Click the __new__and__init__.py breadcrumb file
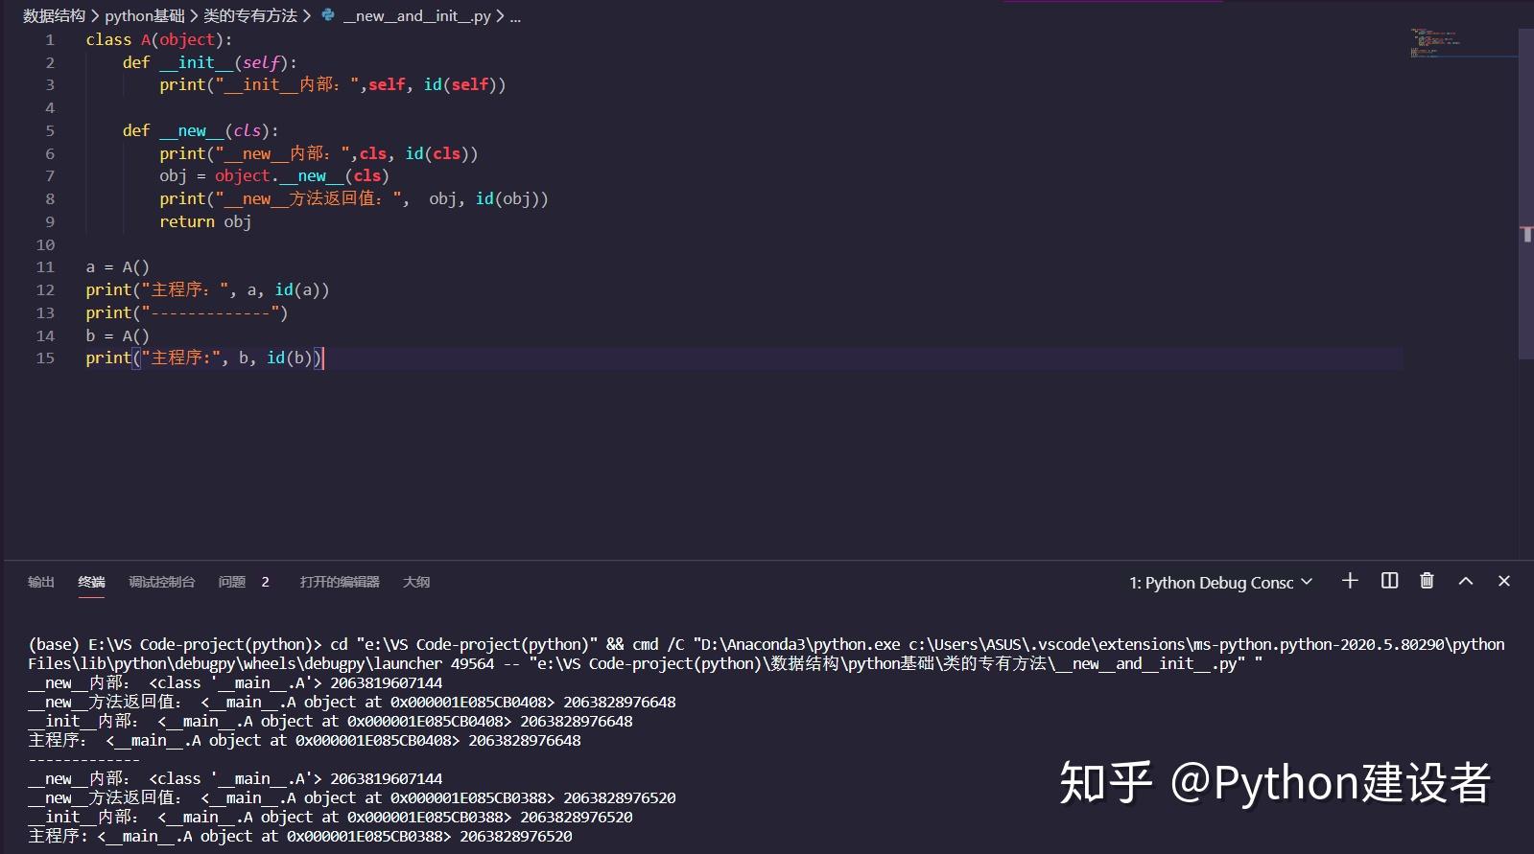The height and width of the screenshot is (854, 1534). click(417, 15)
